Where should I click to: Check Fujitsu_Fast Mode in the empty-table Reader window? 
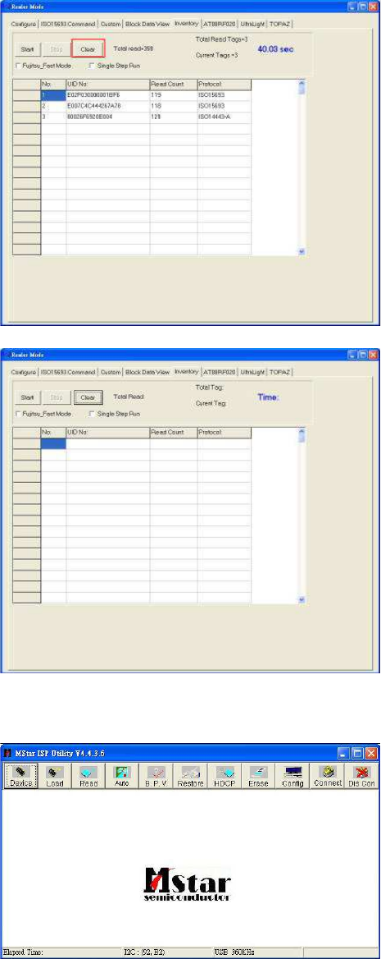[18, 414]
